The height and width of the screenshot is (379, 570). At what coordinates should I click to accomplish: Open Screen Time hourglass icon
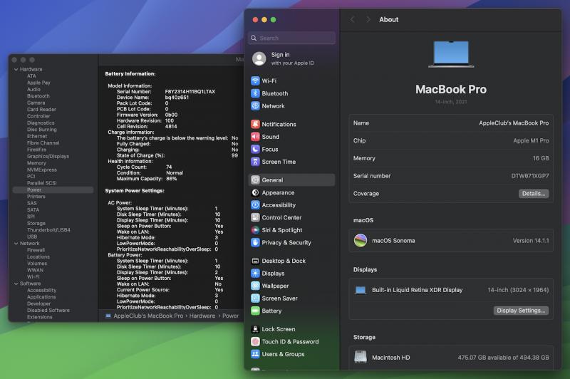255,162
